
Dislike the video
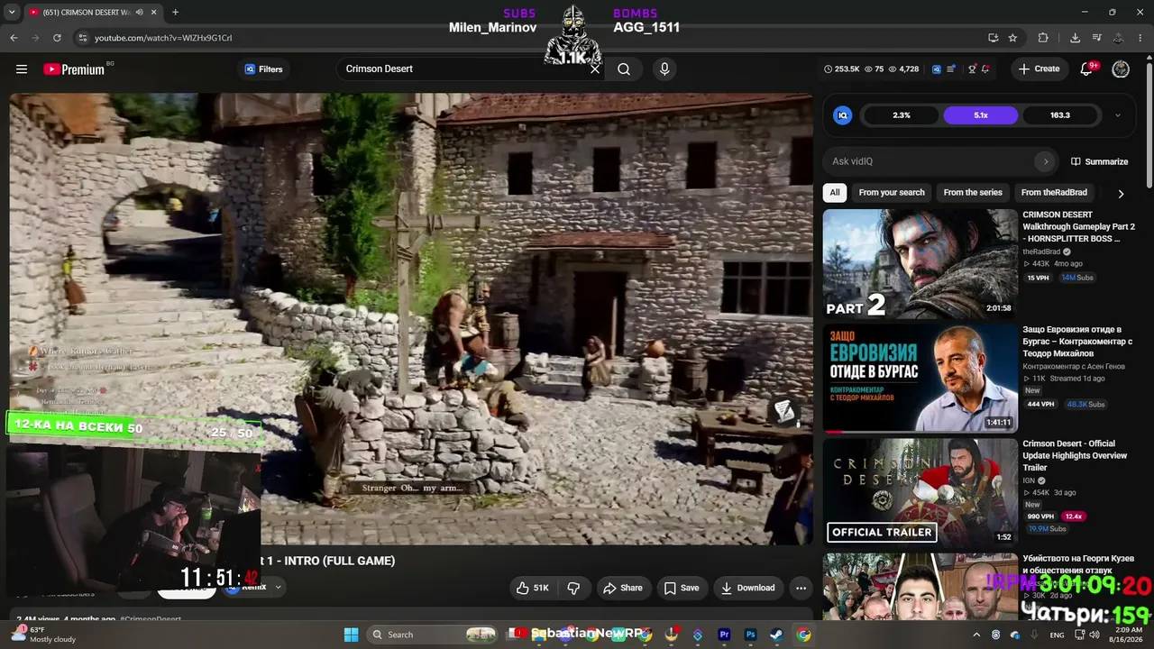[573, 588]
